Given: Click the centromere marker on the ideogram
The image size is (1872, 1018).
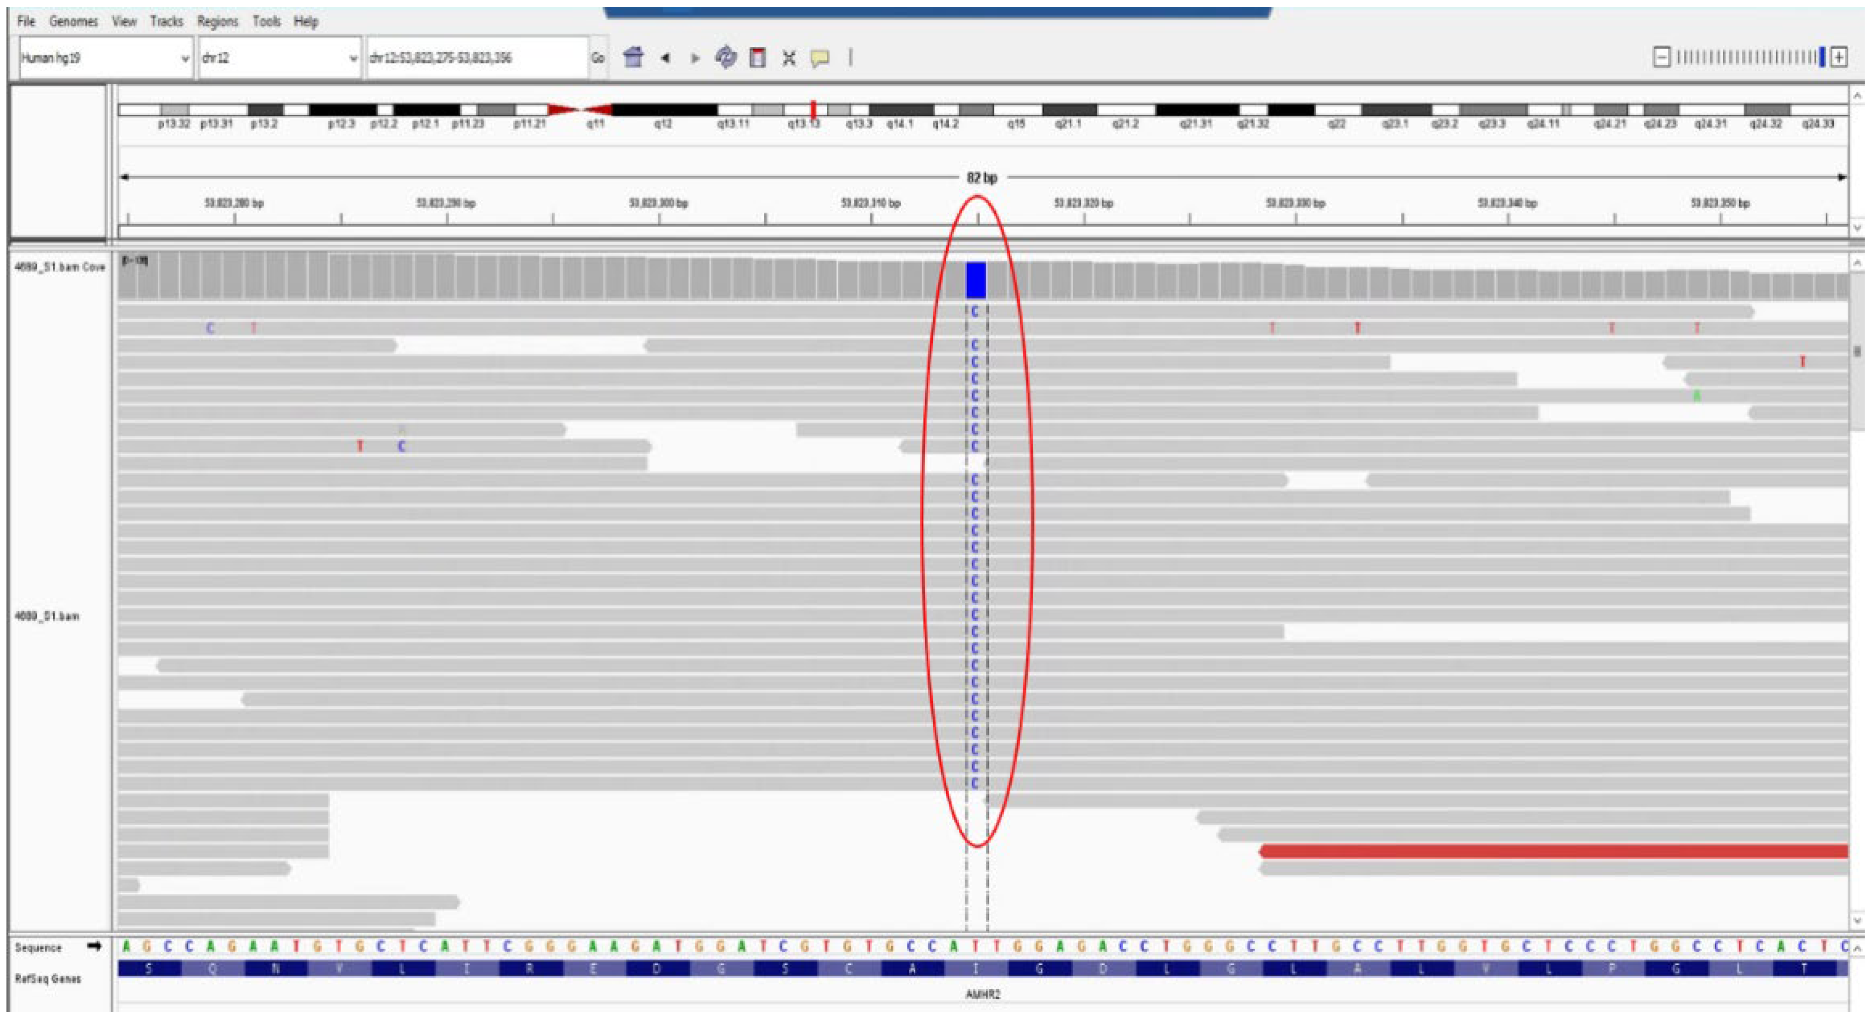Looking at the screenshot, I should (x=580, y=110).
